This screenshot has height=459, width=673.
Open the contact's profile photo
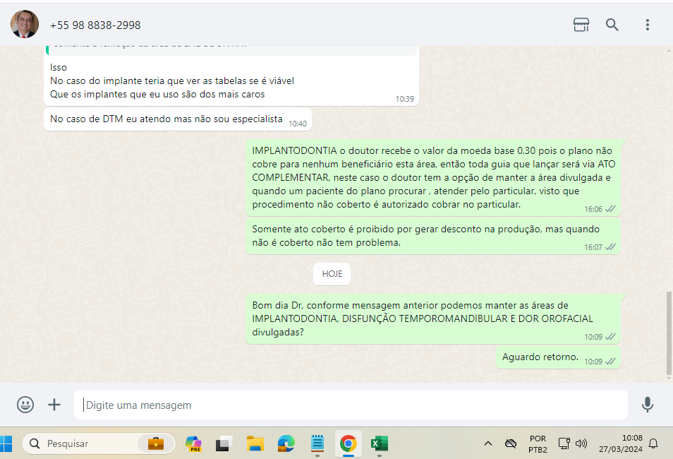coord(25,24)
